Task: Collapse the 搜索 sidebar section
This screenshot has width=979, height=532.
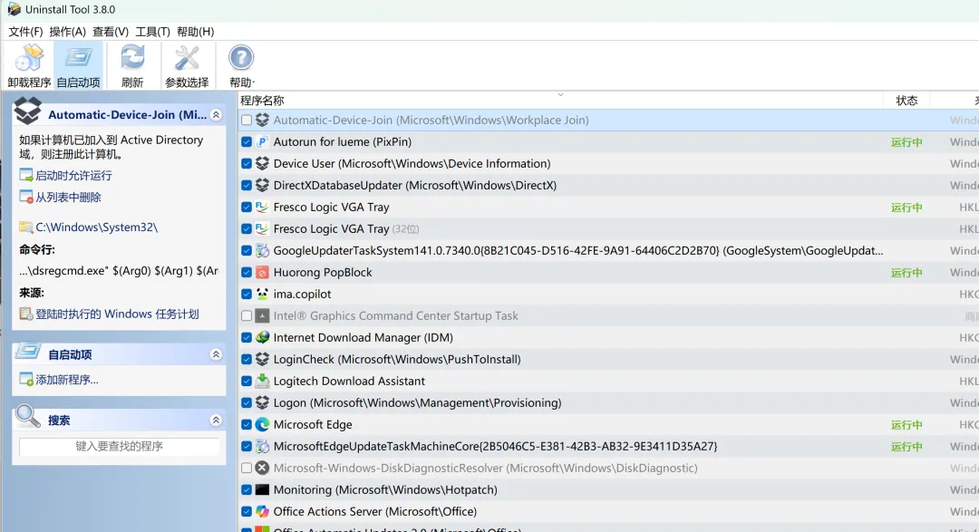Action: coord(216,421)
